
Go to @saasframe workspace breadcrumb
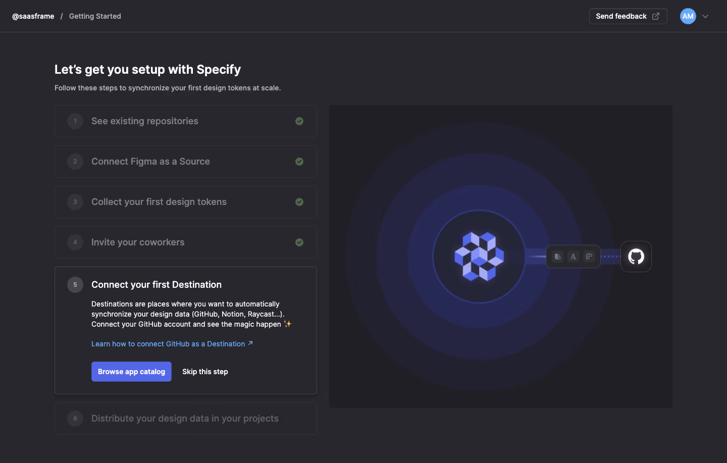point(33,16)
